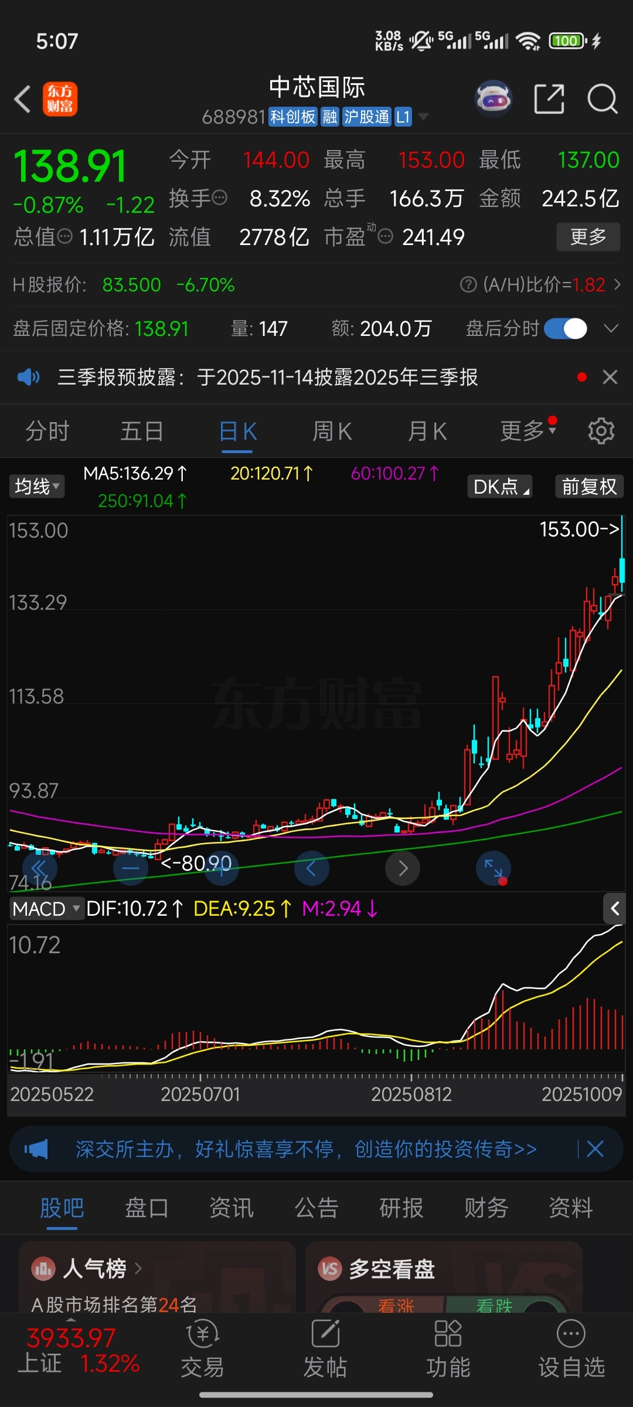Open chart settings gear icon
The width and height of the screenshot is (633, 1407).
click(601, 431)
